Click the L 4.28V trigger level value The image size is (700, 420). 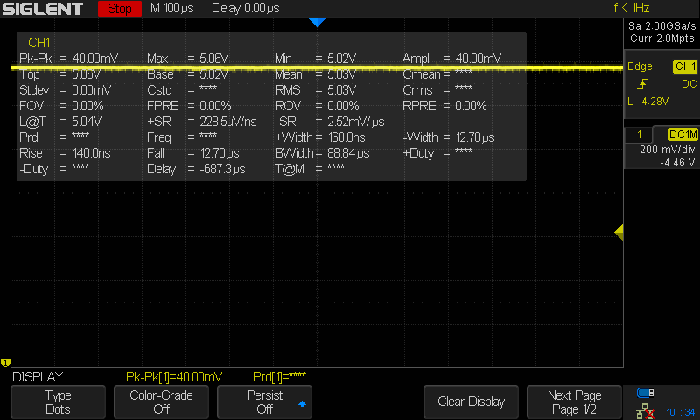pos(648,101)
